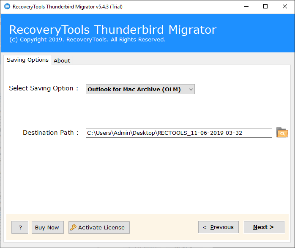Switch to the About tab
Image resolution: width=295 pixels, height=248 pixels.
62,60
